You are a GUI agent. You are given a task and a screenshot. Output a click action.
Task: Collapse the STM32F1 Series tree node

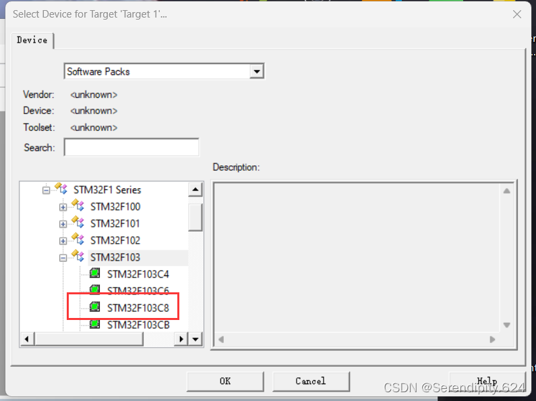tap(46, 190)
